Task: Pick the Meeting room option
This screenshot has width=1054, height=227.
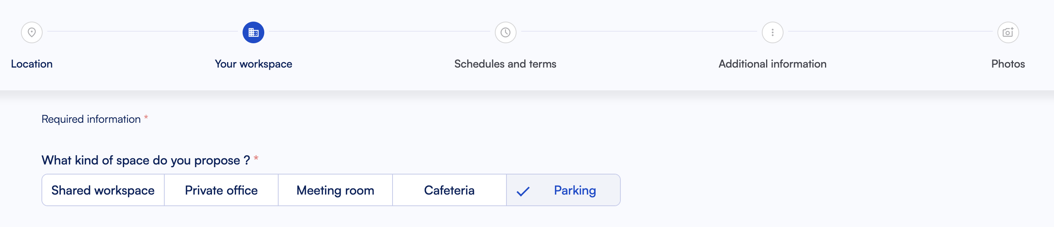Action: pyautogui.click(x=336, y=190)
